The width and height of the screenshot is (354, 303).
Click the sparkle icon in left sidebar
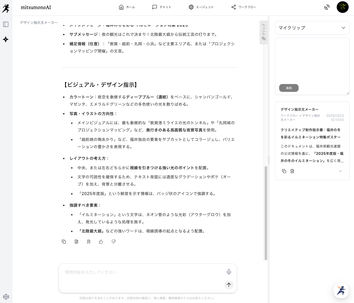(6, 39)
